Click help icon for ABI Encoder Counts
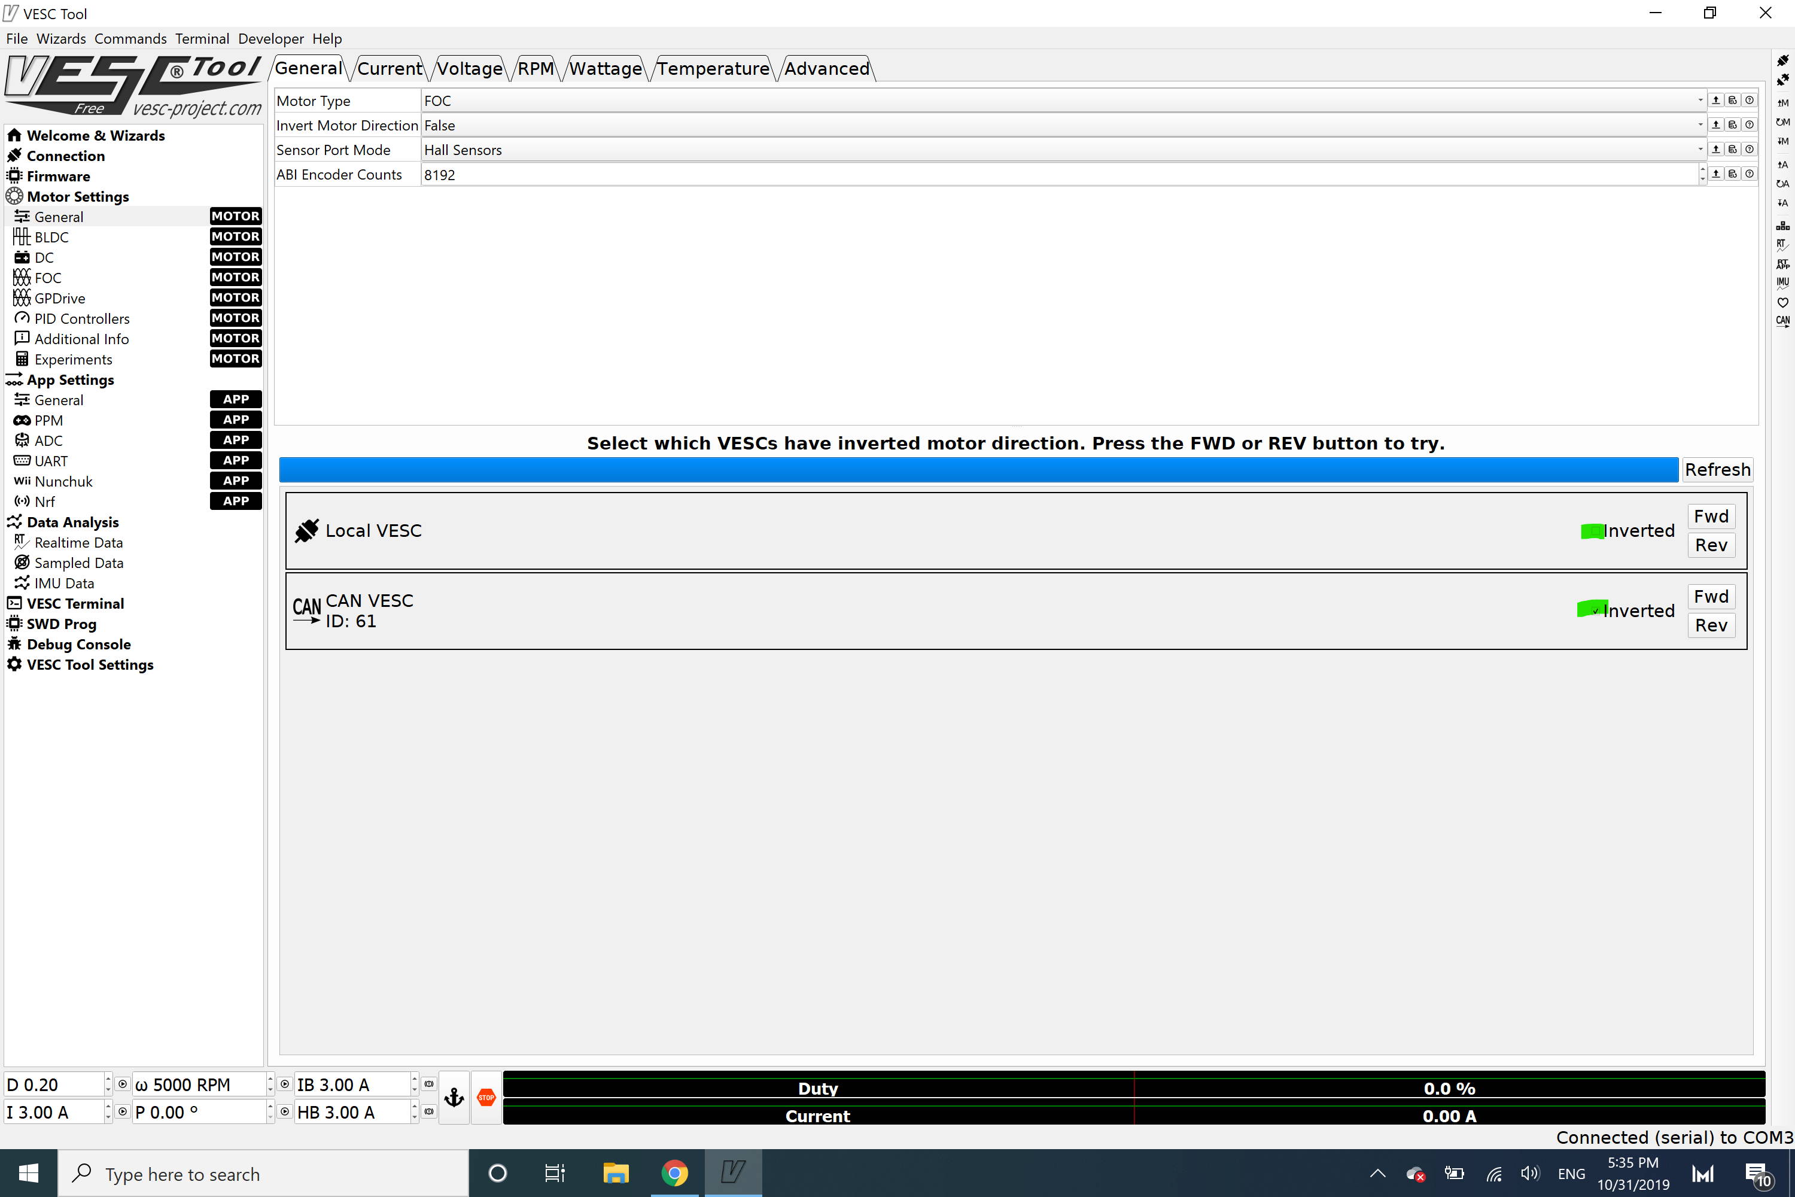This screenshot has width=1795, height=1197. click(x=1749, y=174)
